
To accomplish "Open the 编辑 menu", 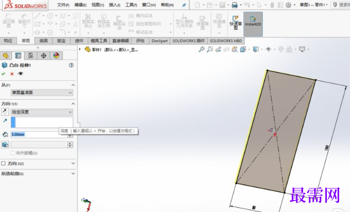I will 80,5.
